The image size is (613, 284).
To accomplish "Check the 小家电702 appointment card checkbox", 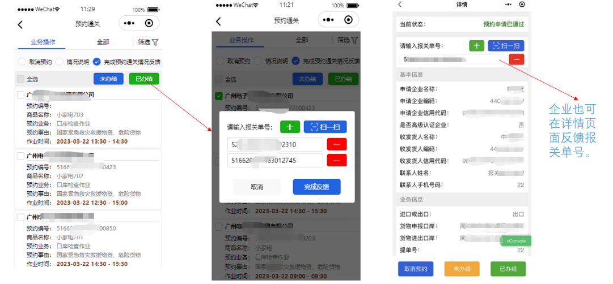I will [x=21, y=156].
